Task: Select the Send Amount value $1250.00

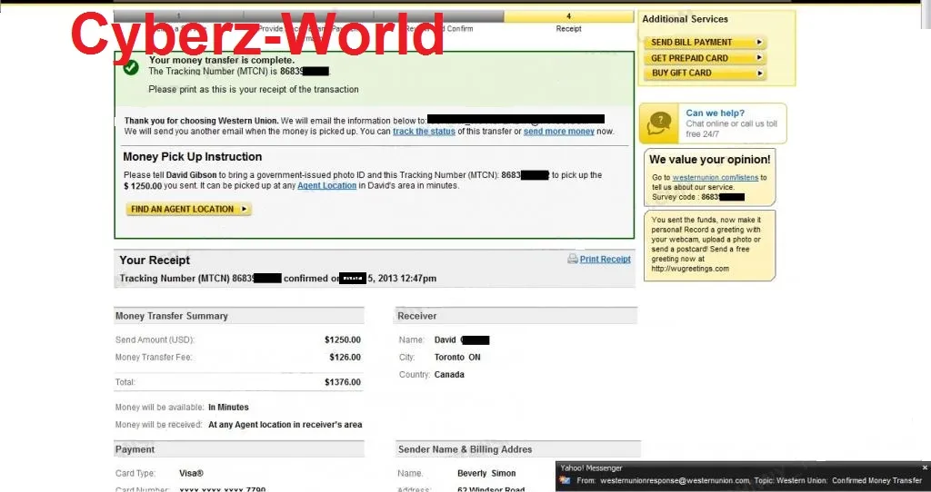Action: (343, 339)
